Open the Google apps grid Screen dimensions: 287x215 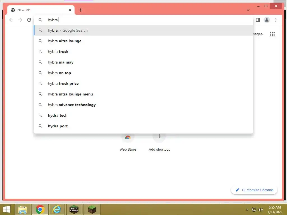click(272, 34)
